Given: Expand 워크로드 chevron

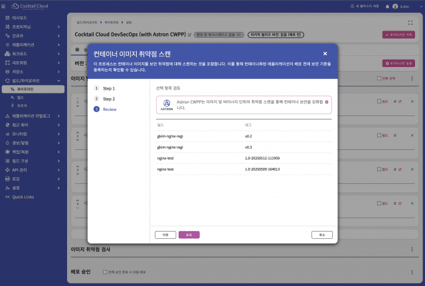Looking at the screenshot, I should 58,54.
